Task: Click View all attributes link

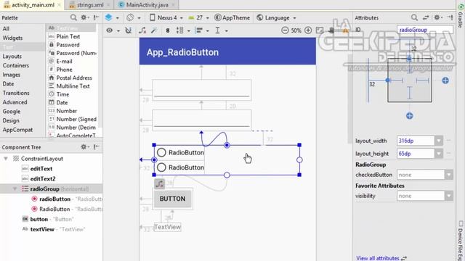Action: coord(378,258)
